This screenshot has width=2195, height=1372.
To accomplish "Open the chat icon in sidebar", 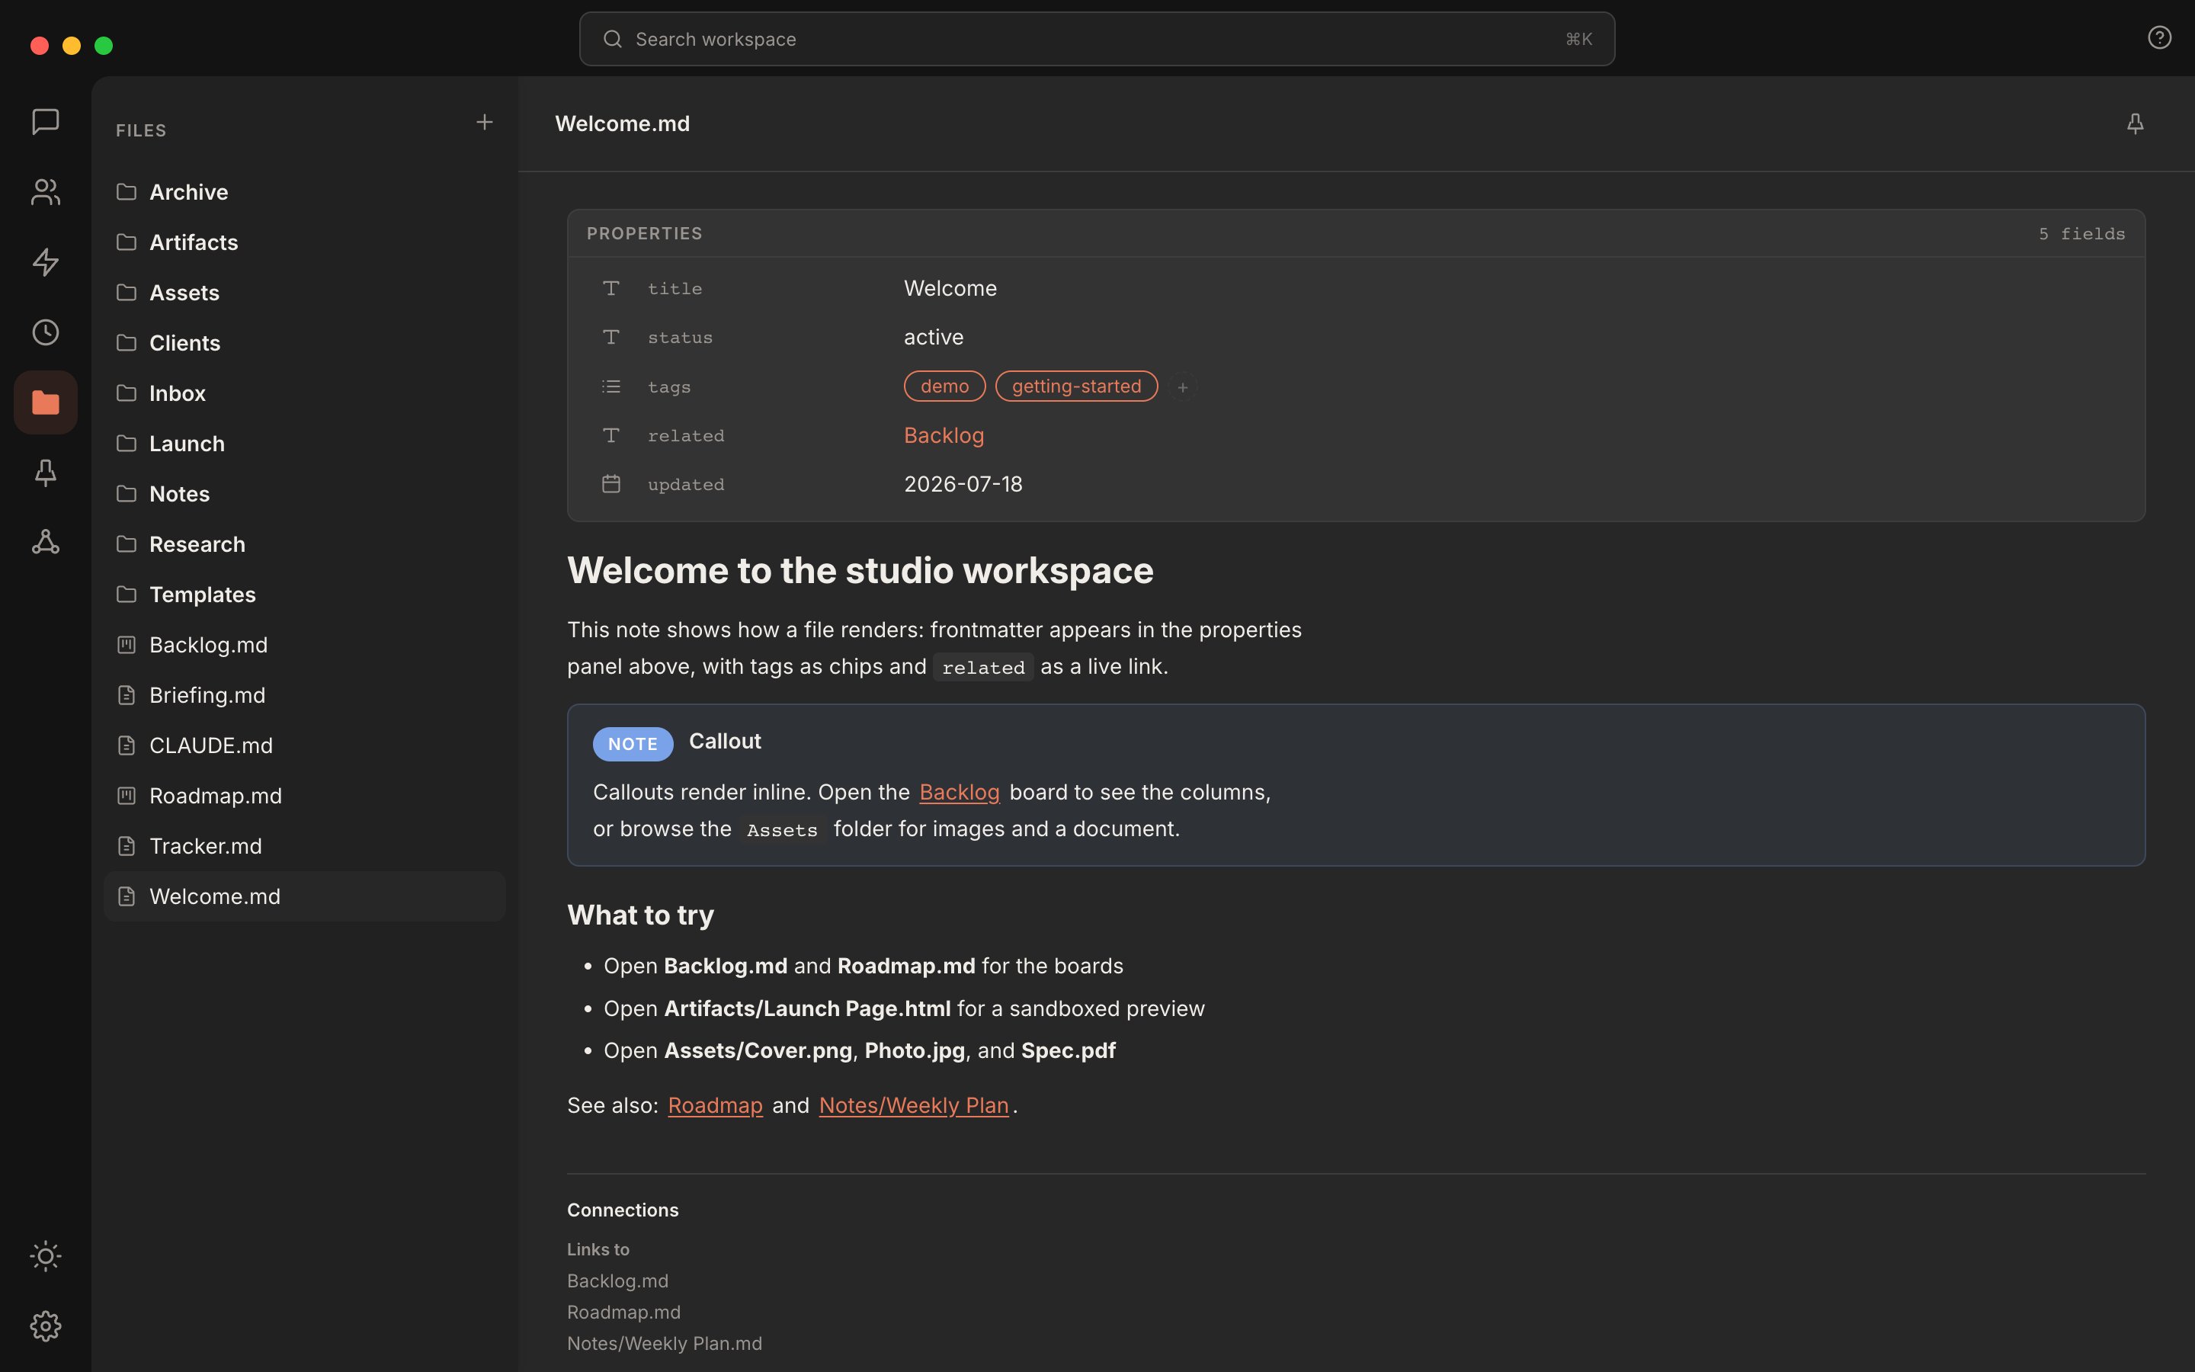I will click(46, 122).
